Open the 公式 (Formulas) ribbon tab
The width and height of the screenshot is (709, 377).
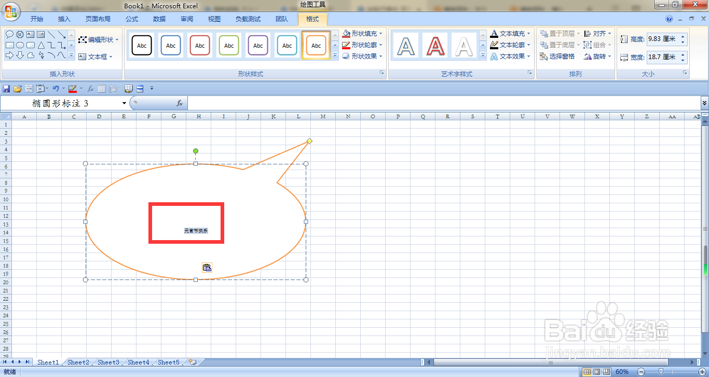pos(132,19)
